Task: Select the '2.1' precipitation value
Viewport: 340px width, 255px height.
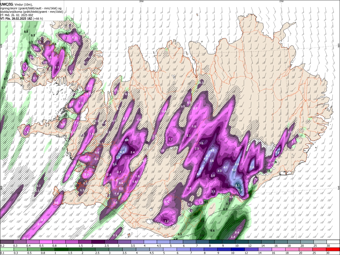Action: pyautogui.click(x=119, y=172)
